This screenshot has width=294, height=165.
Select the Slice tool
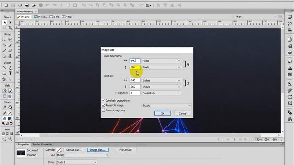click(x=10, y=91)
